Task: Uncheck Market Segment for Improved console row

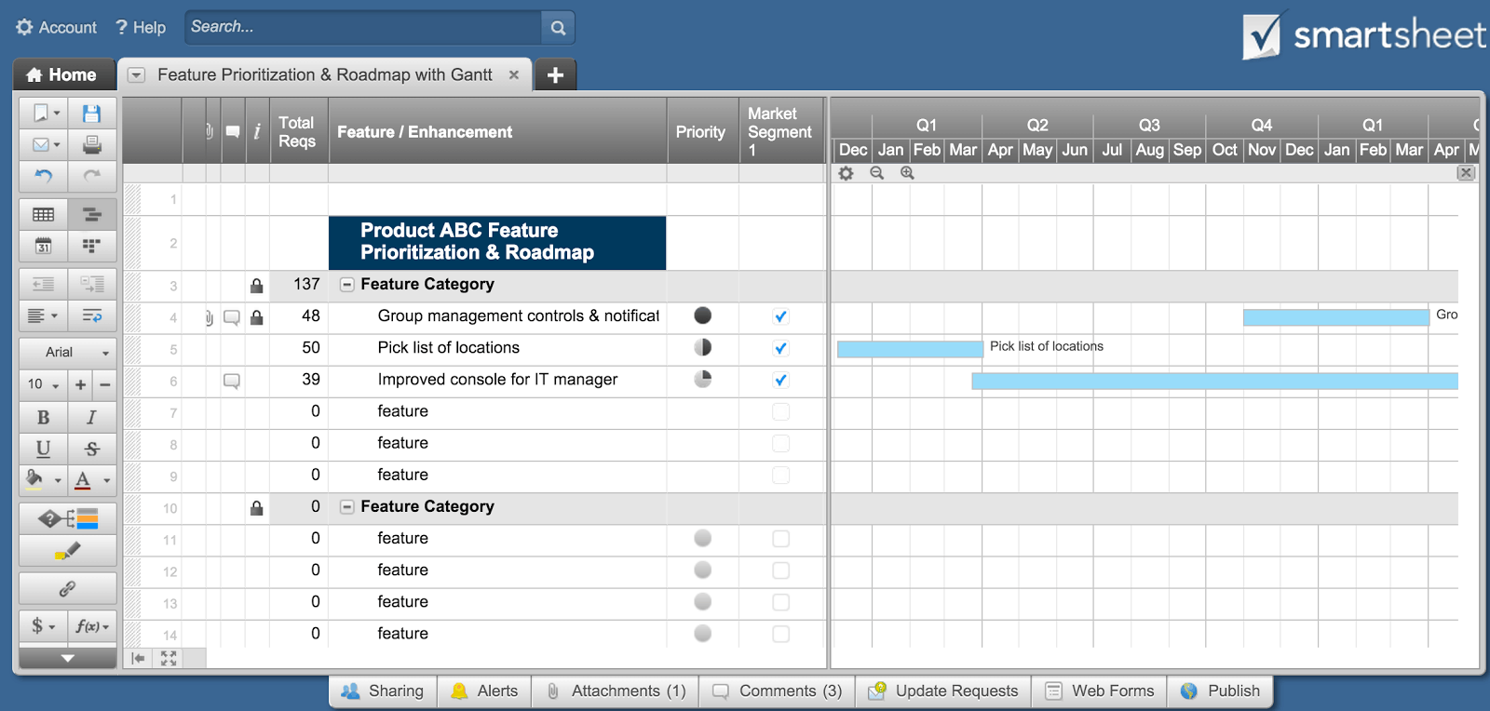Action: (x=780, y=380)
